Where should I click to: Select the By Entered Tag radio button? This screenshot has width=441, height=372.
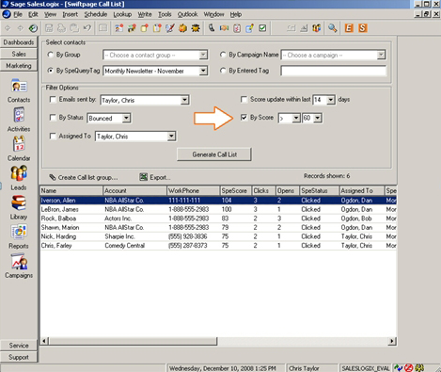223,71
